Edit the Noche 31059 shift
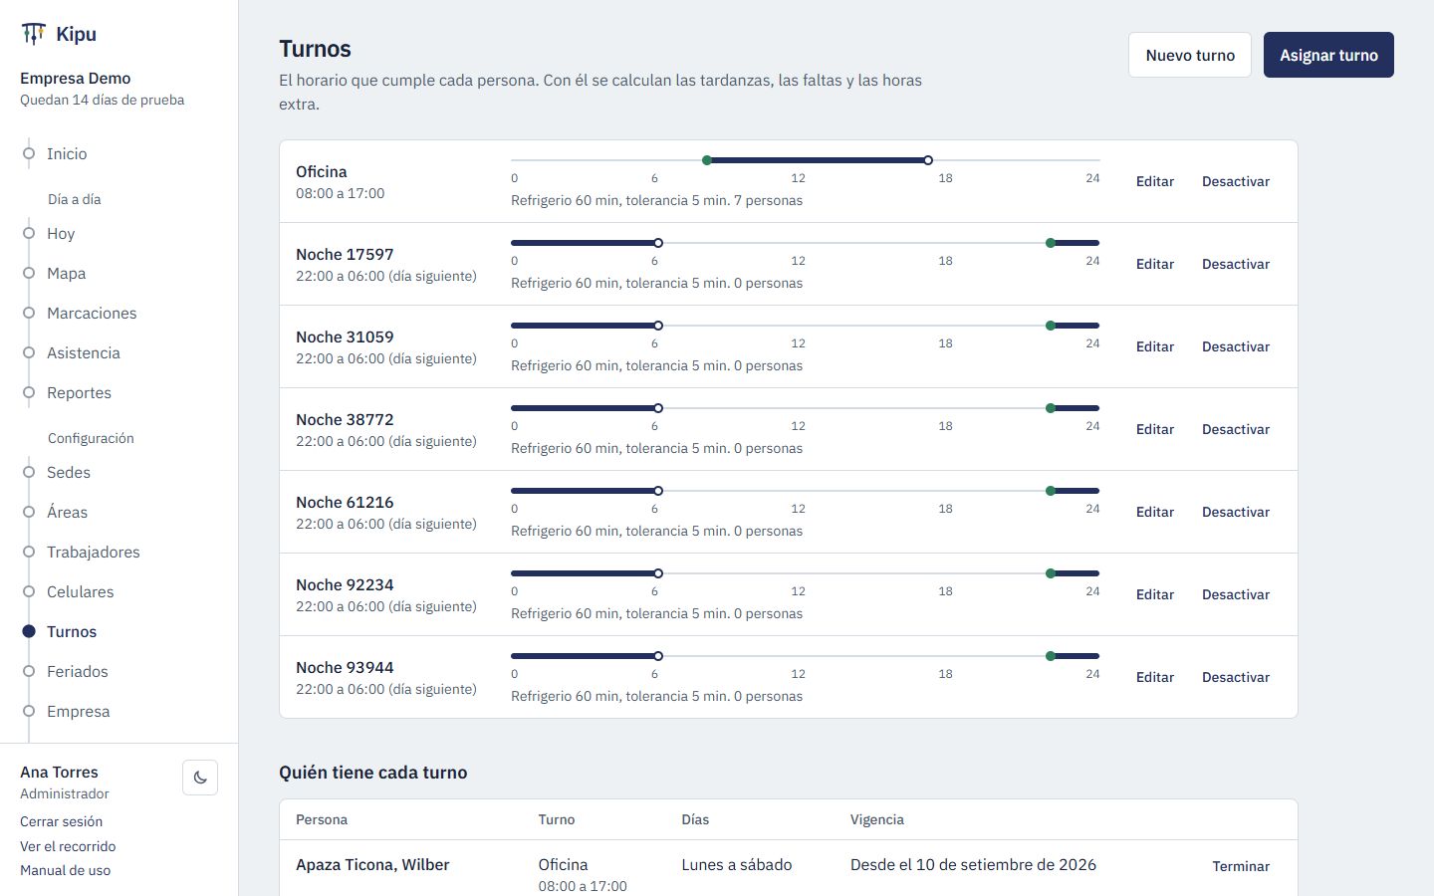This screenshot has height=896, width=1434. [1155, 346]
